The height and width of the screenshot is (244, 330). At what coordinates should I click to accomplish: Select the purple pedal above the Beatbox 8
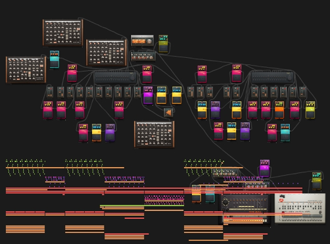265,168
